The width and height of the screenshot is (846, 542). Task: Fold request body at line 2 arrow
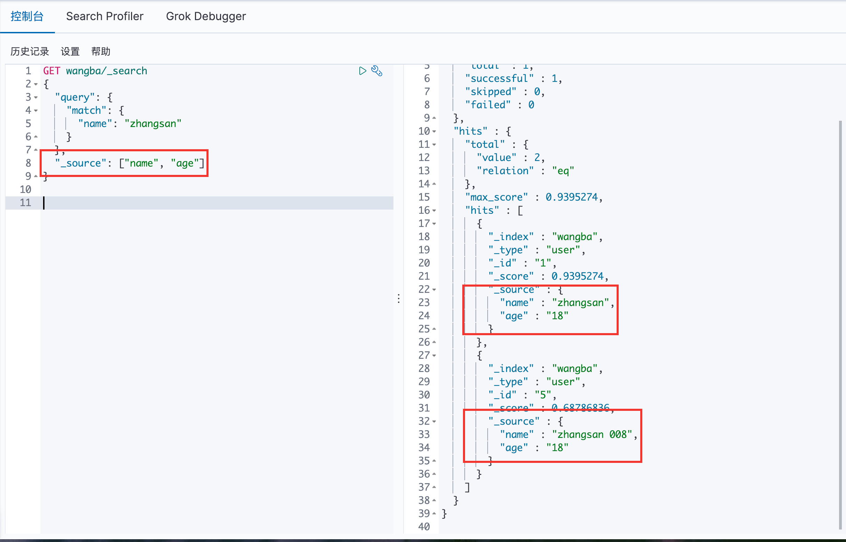[x=36, y=84]
